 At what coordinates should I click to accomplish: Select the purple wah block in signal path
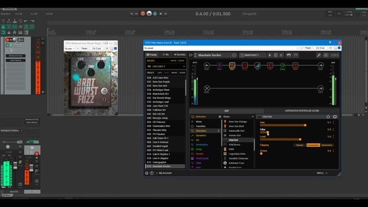(220, 65)
